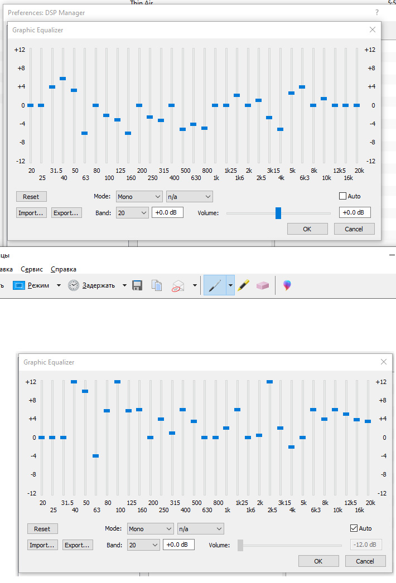396x583 pixels.
Task: Enable Auto checkbox in the unchecked equalizer
Action: click(343, 196)
